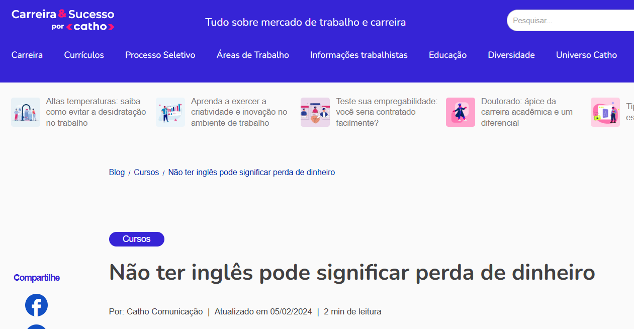The width and height of the screenshot is (634, 329).
Task: Open Áreas de Trabalho navigation item
Action: 253,55
